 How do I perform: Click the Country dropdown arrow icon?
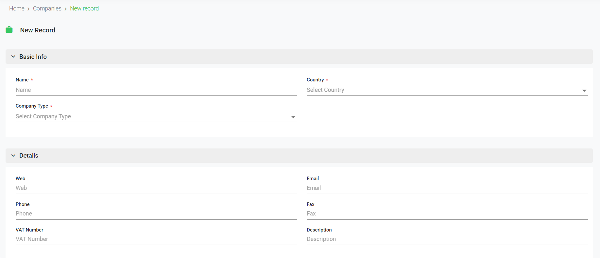[x=584, y=91]
